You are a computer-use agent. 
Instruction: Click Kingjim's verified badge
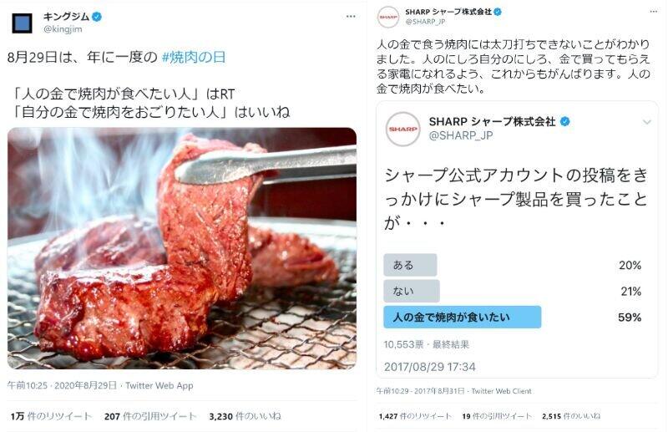coord(97,17)
